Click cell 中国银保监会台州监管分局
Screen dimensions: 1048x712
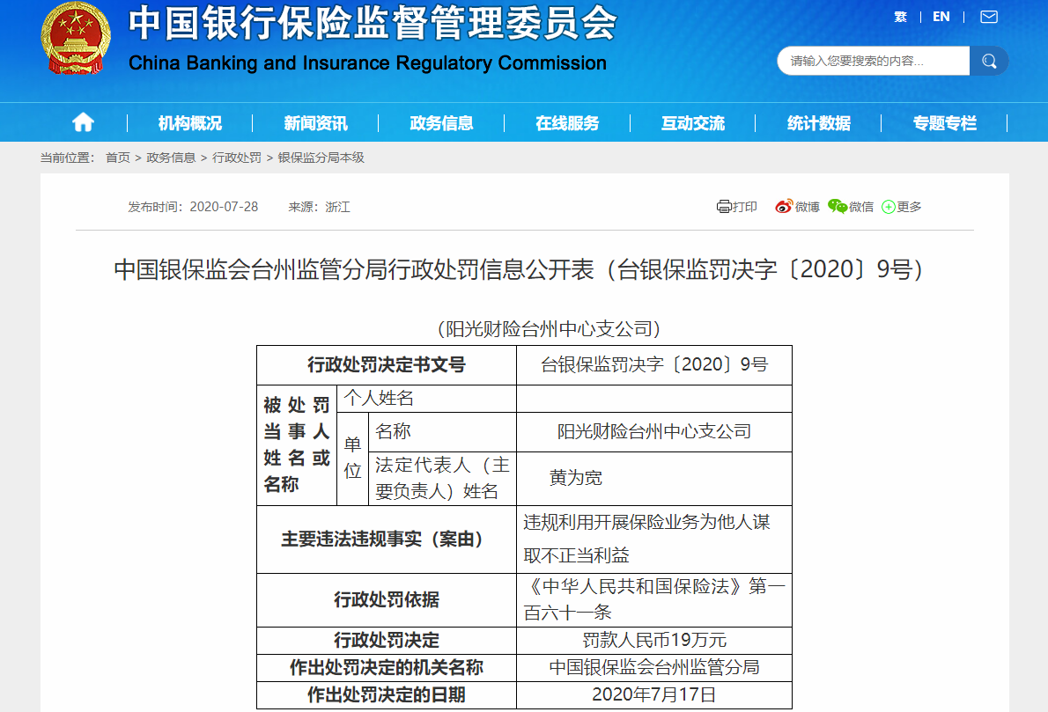pos(654,667)
